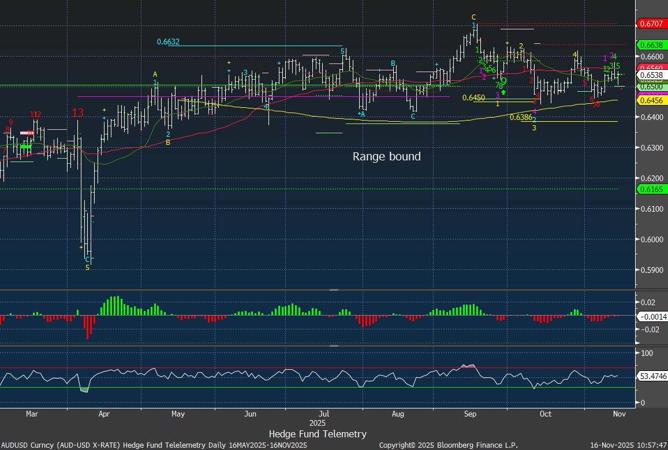Click the Sep label on time axis

pos(470,414)
